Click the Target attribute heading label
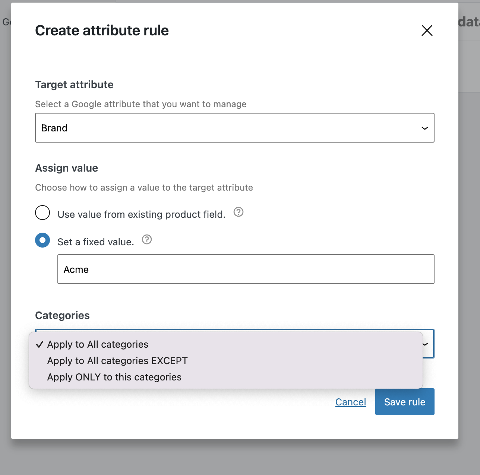 pyautogui.click(x=74, y=85)
